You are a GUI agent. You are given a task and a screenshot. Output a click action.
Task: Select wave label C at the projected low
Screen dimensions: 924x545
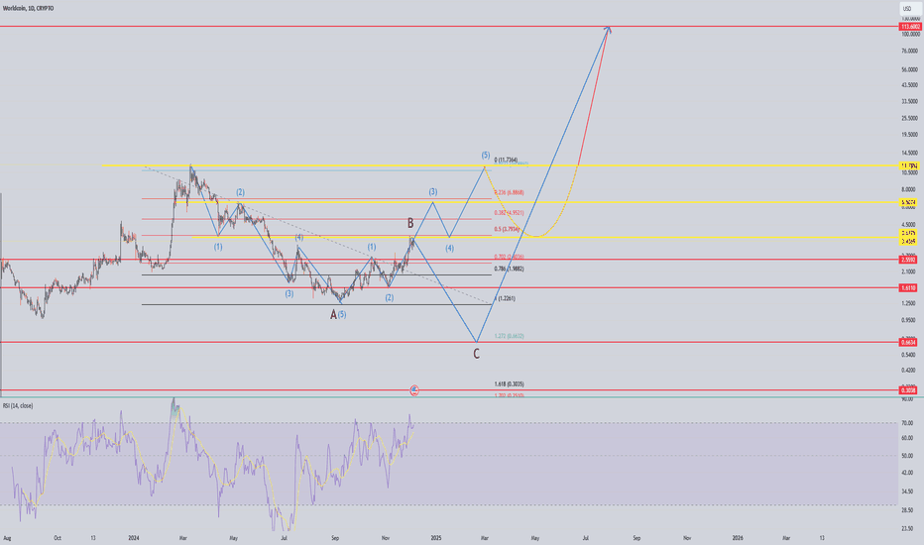(477, 352)
